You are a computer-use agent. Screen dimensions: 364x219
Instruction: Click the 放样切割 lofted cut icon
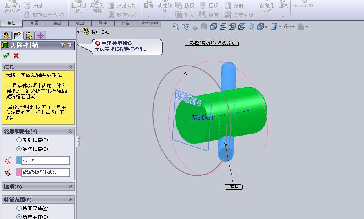111,15
